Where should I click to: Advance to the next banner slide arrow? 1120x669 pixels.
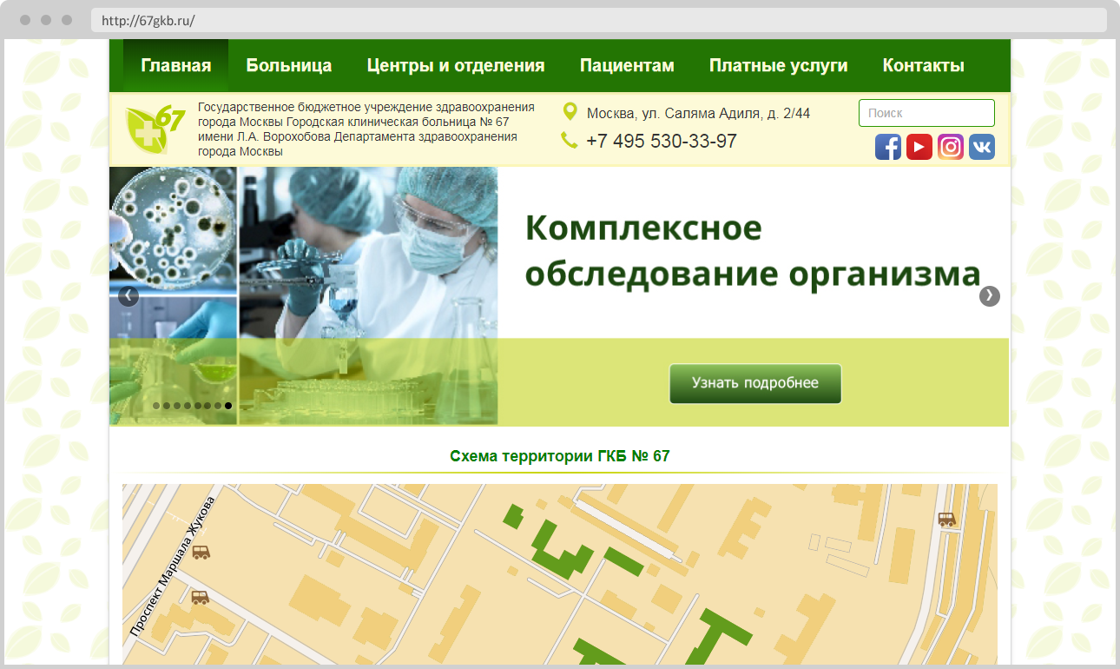point(990,296)
